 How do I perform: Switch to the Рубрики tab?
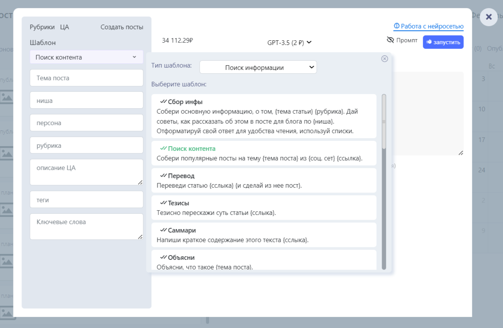coord(42,27)
